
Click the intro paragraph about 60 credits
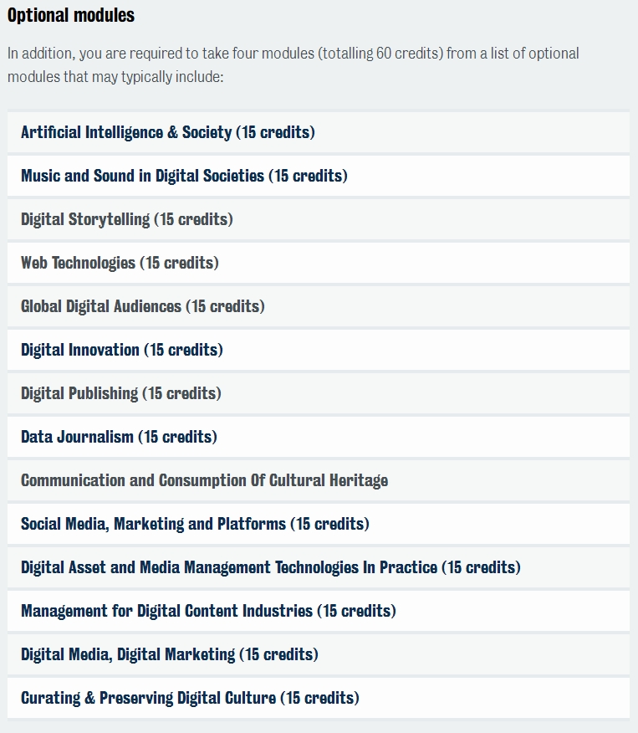(293, 65)
